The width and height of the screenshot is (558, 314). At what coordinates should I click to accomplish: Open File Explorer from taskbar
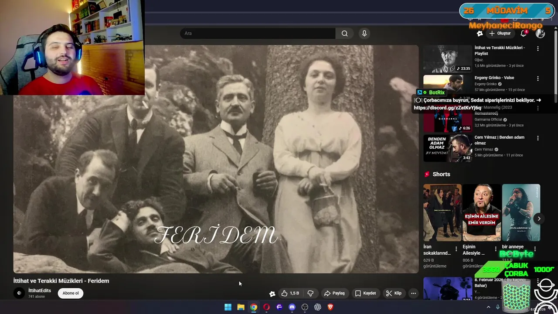pyautogui.click(x=241, y=307)
